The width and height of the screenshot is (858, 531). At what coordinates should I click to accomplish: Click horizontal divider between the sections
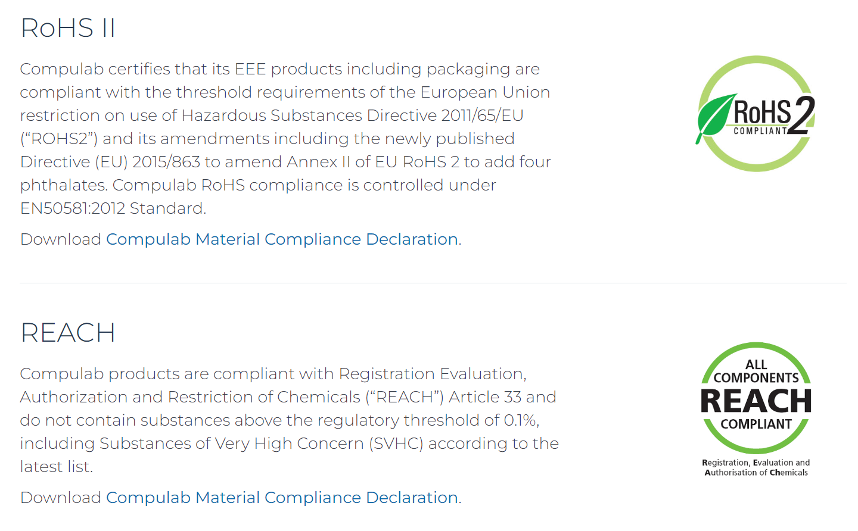[x=433, y=283]
